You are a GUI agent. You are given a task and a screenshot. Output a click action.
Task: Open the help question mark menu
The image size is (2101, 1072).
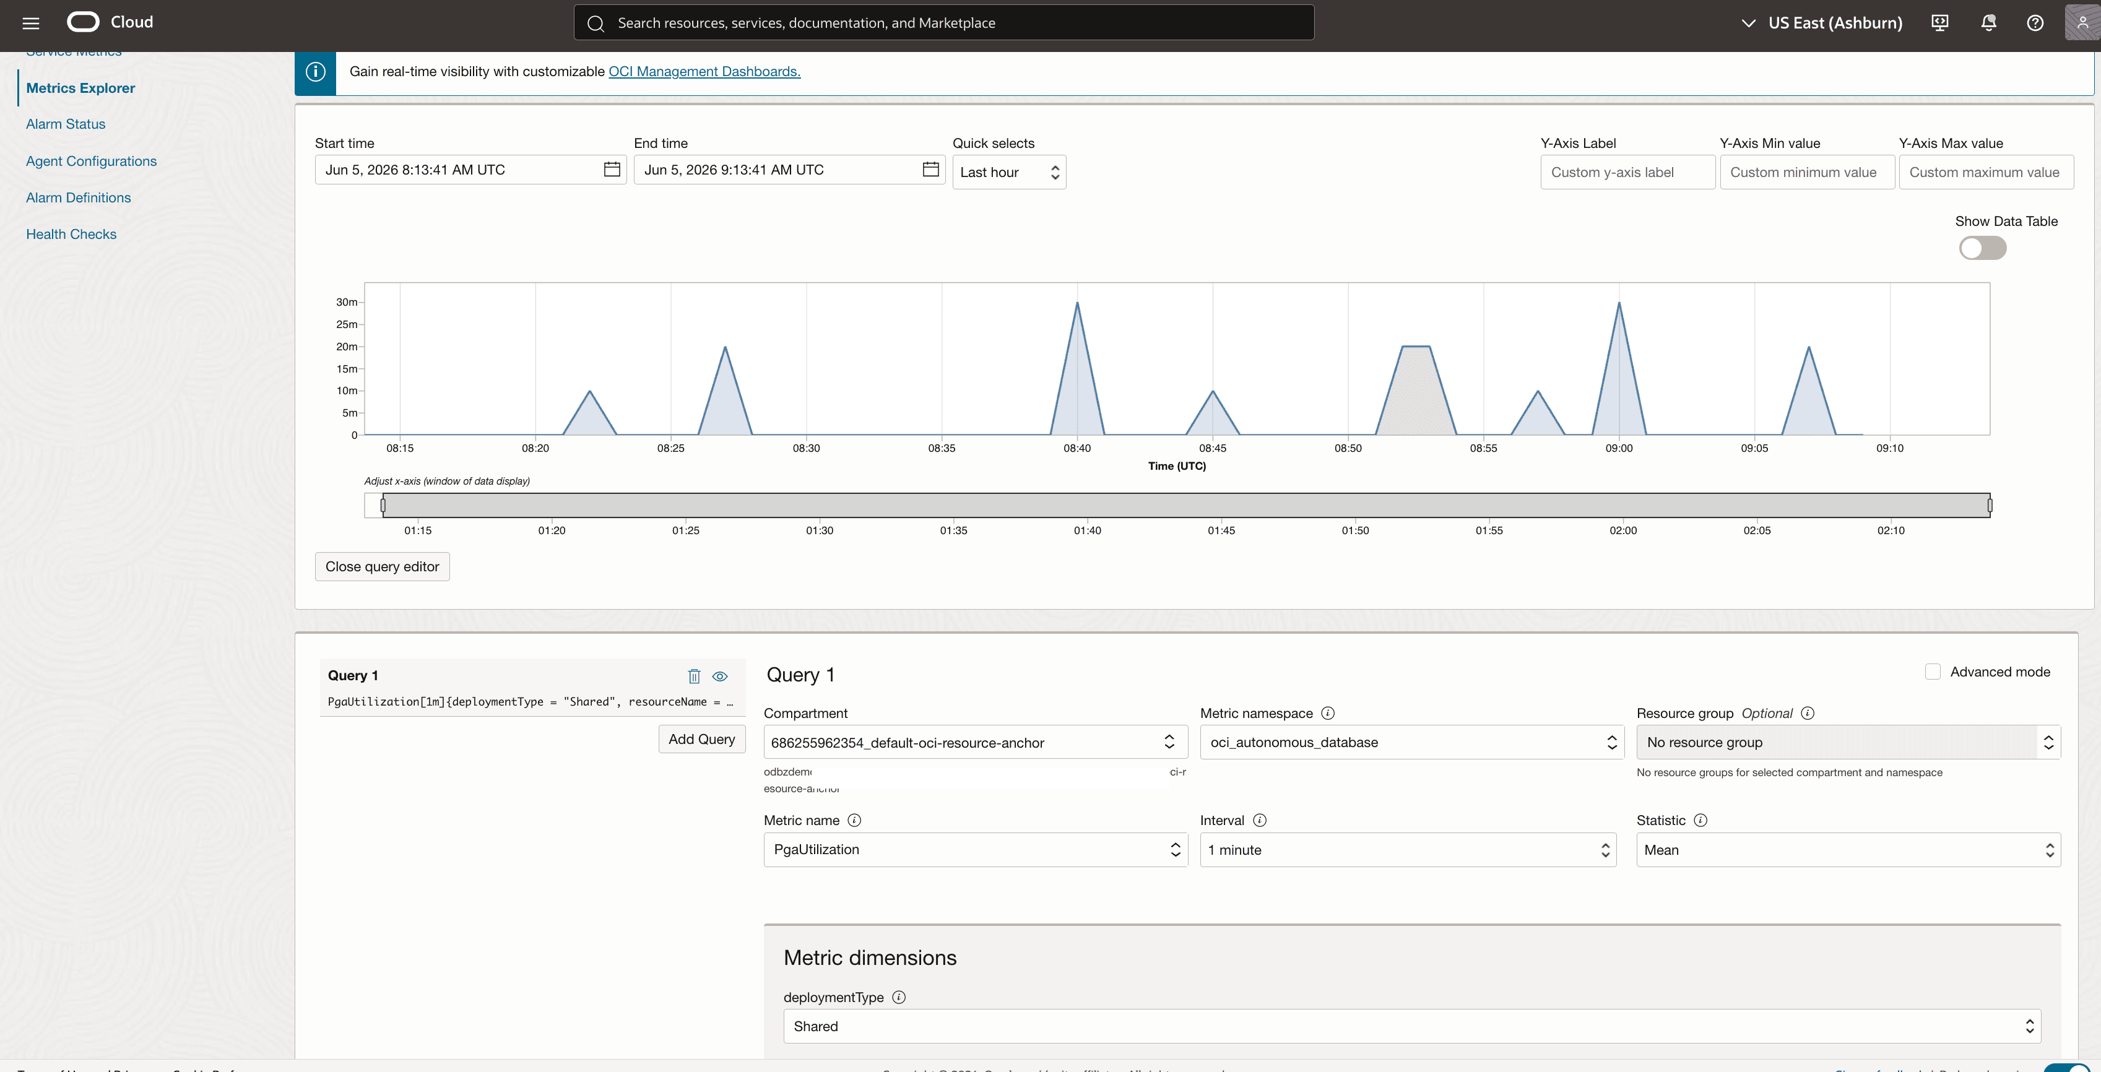2035,23
